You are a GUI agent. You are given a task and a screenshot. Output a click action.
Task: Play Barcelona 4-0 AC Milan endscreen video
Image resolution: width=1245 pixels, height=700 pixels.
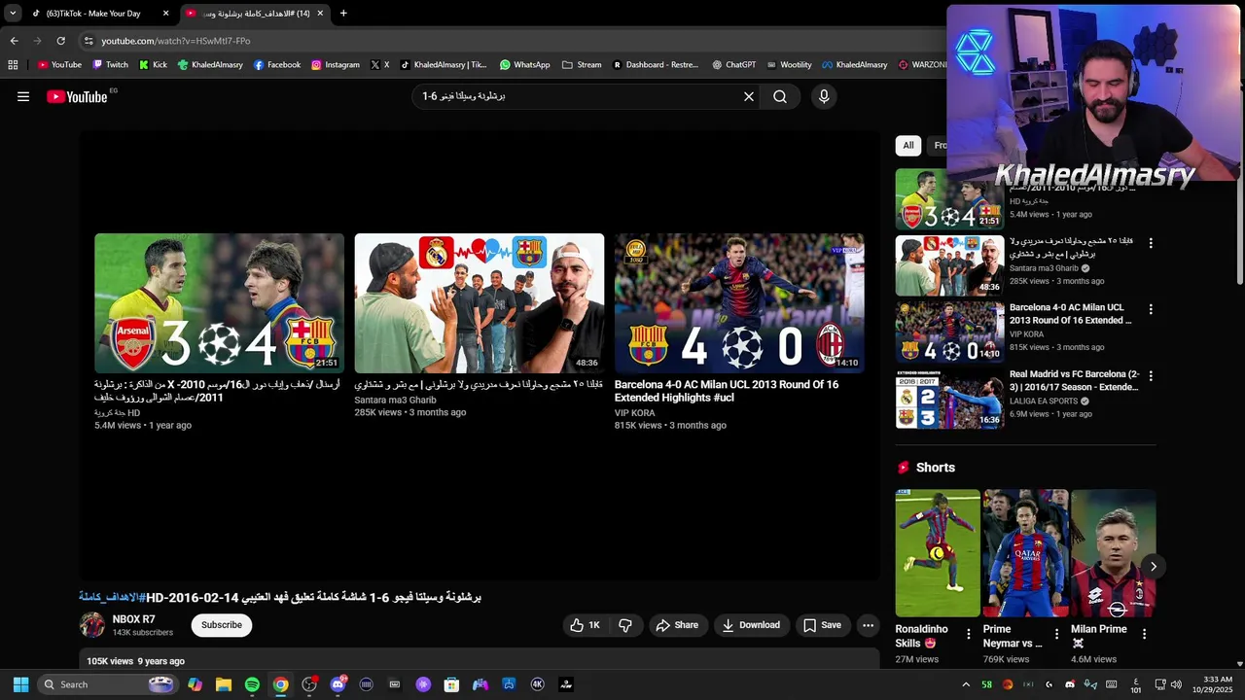click(739, 303)
